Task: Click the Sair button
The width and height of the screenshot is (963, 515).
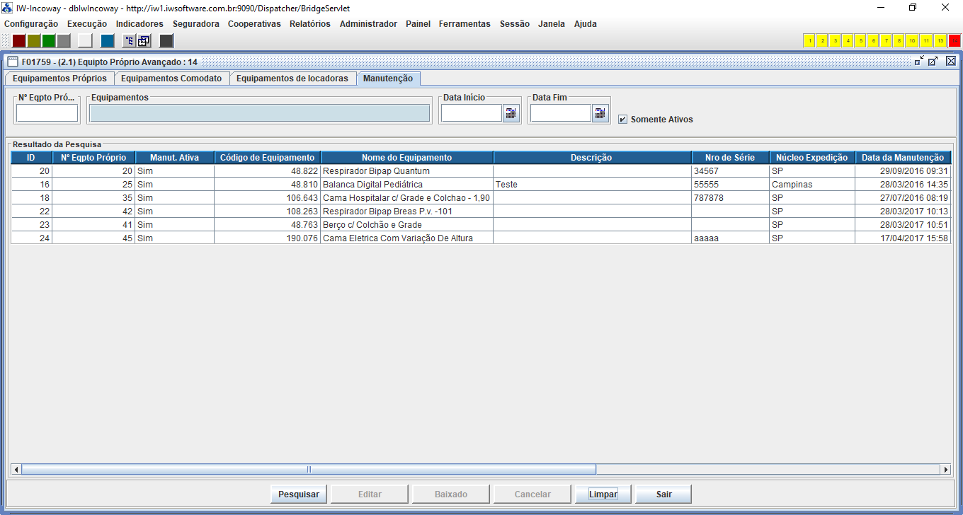Action: pos(663,494)
